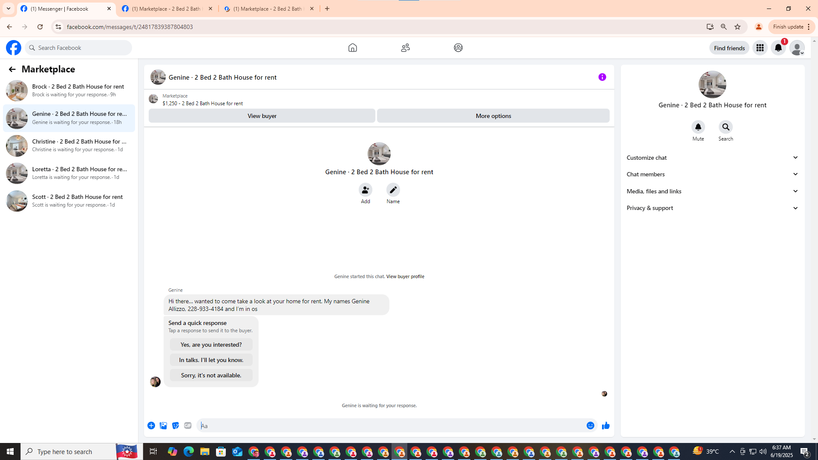Open Chrome zoom magnifier icon in address bar
Screen dimensions: 818x460
click(723, 27)
